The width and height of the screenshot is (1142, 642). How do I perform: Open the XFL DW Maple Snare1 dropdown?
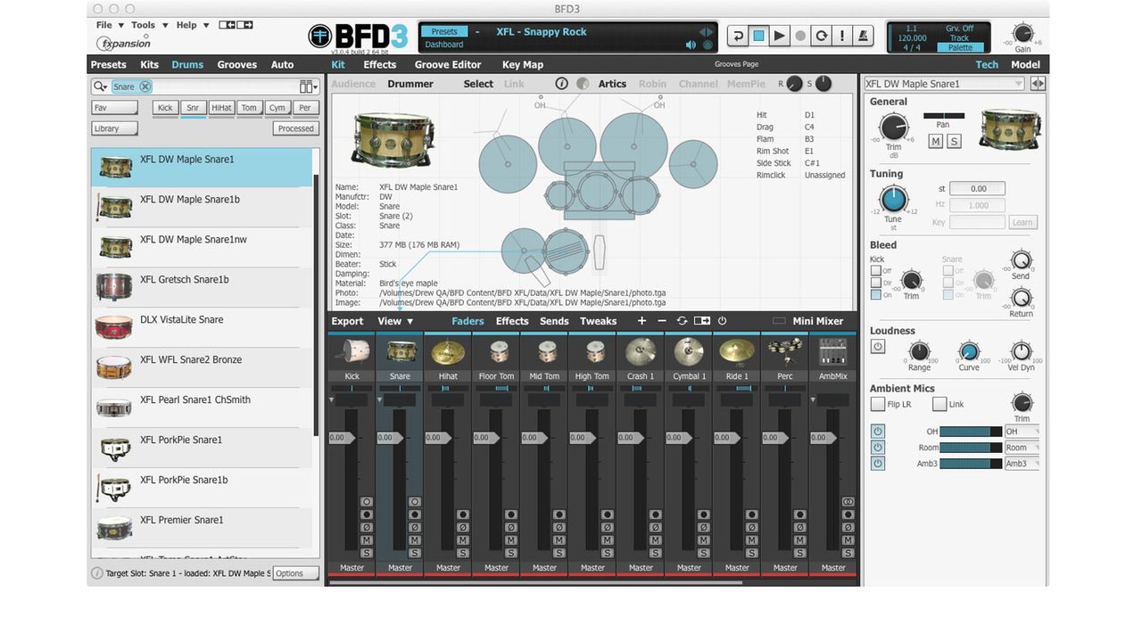click(944, 84)
